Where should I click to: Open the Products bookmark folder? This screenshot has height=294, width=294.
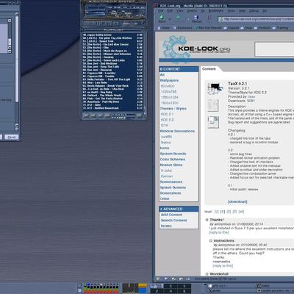[x=262, y=28]
